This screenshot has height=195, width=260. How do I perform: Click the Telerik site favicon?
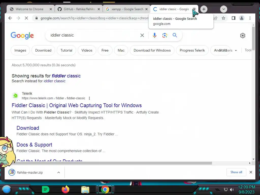click(x=15, y=96)
